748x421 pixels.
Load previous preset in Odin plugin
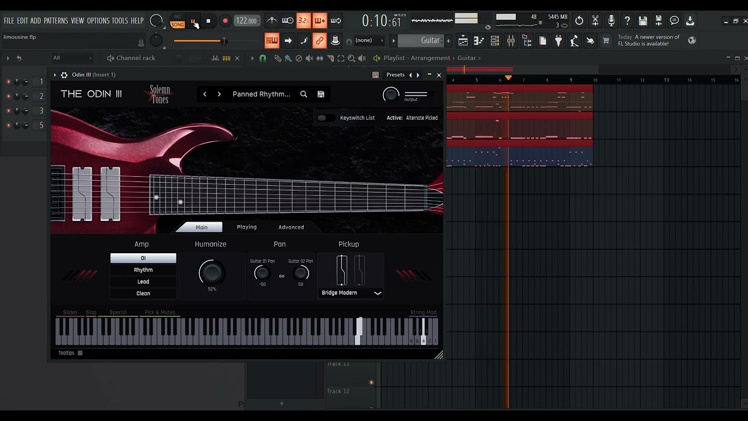coord(205,94)
